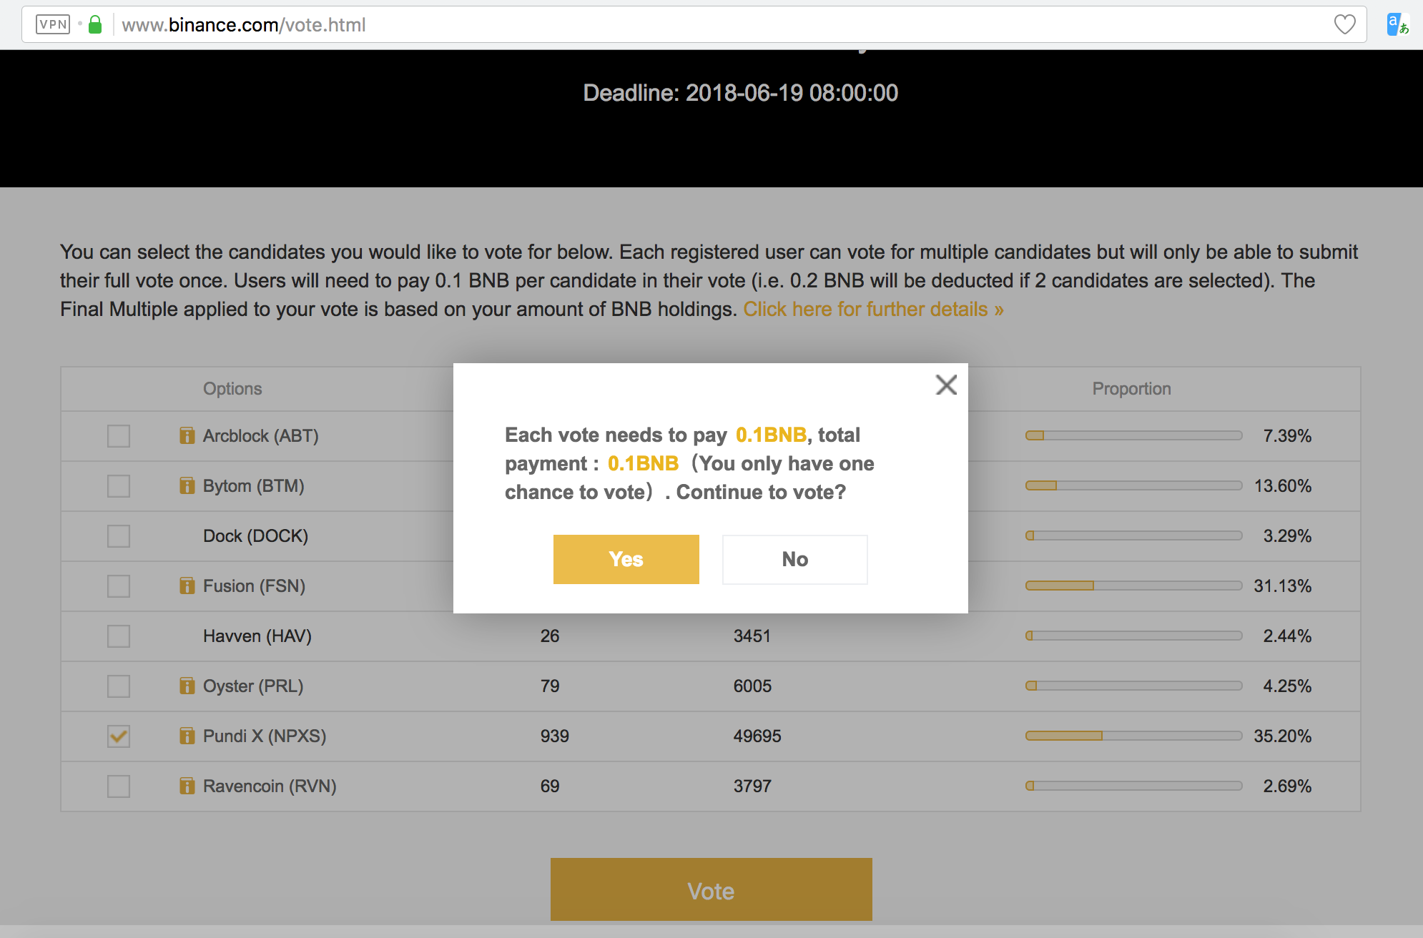Tick the Bytom (BTM) checkbox
The height and width of the screenshot is (938, 1423).
pyautogui.click(x=119, y=486)
